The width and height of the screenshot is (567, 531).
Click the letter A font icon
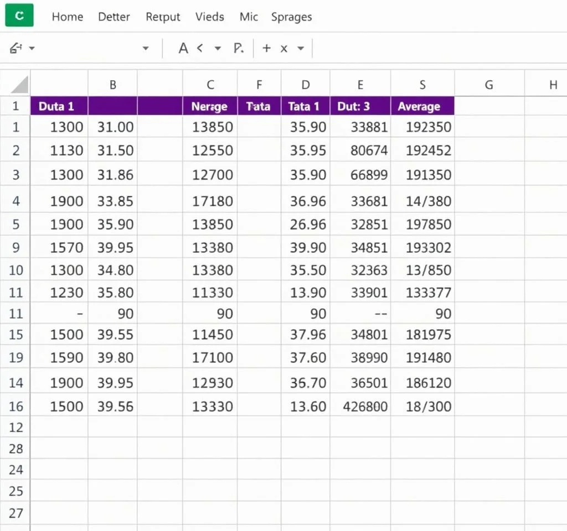click(183, 49)
